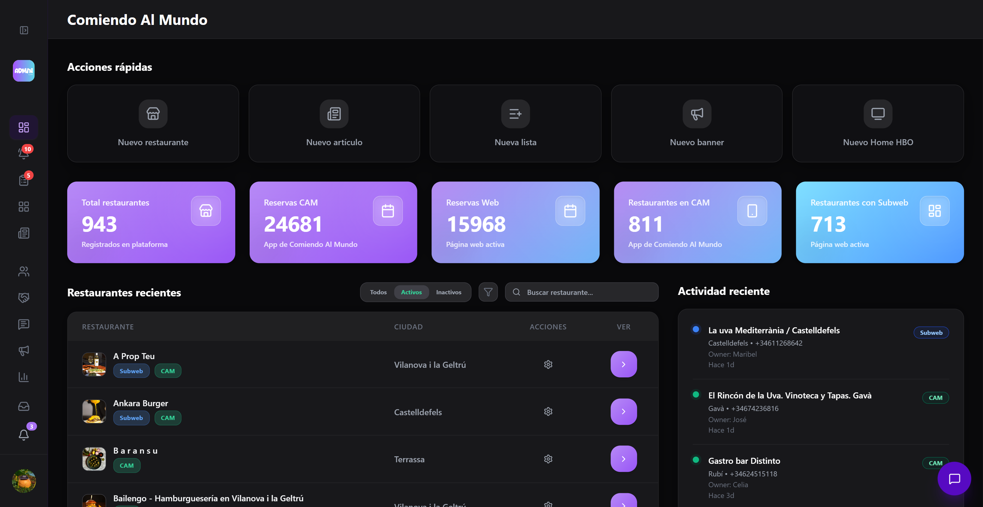Click the CAM tag under A Prop Teu
983x507 pixels.
pos(168,371)
